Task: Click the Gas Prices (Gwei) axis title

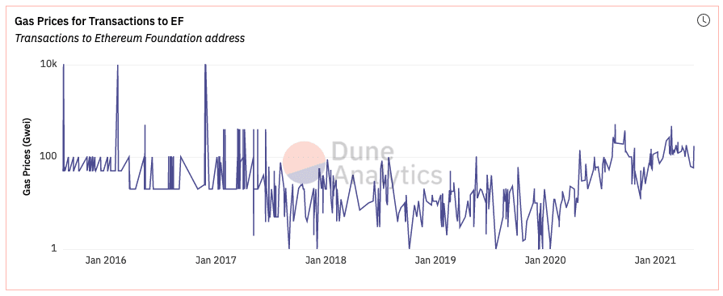Action: 27,157
